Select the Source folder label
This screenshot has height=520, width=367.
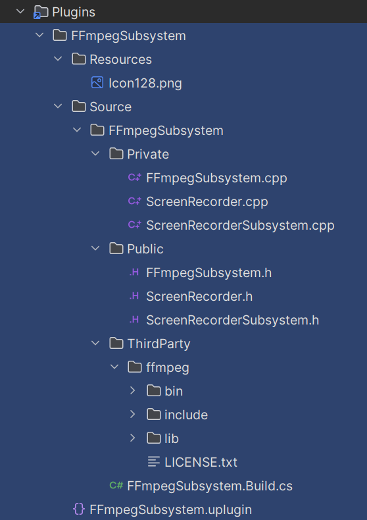coord(110,107)
